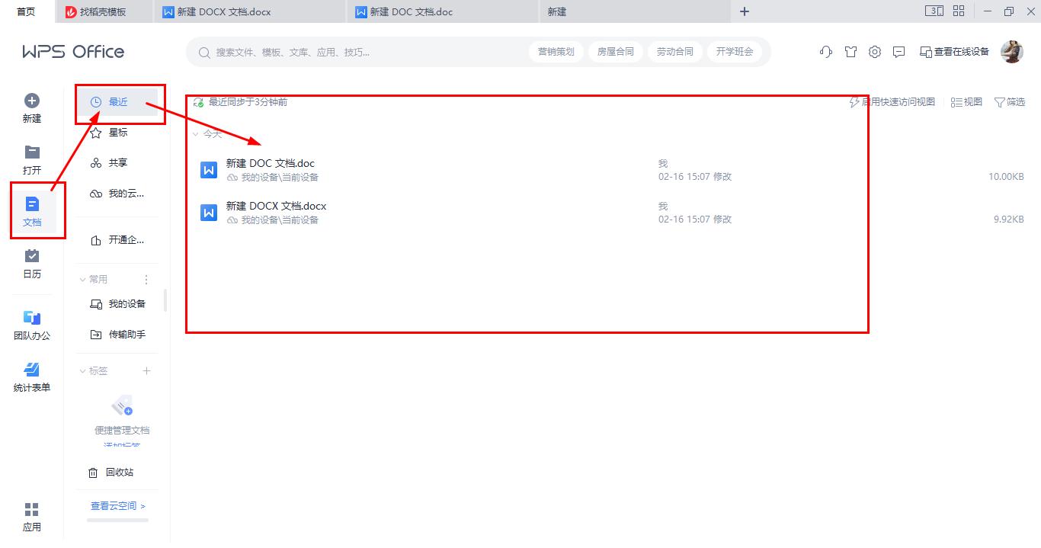The height and width of the screenshot is (548, 1041).
Task: Open the feedback chat bubble icon
Action: coord(898,51)
